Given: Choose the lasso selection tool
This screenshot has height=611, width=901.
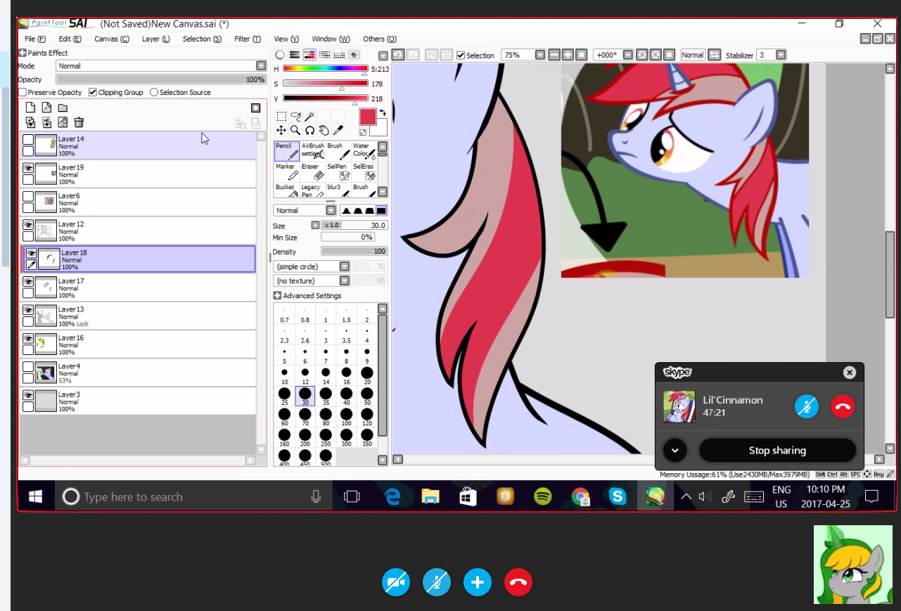Looking at the screenshot, I should click(295, 116).
